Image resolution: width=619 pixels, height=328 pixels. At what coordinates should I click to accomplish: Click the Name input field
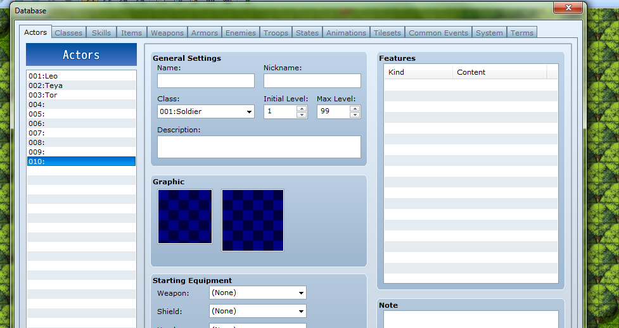click(x=206, y=81)
